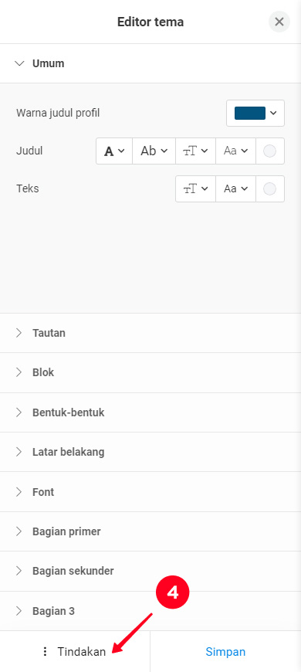The image size is (301, 672).
Task: Expand the Blok section
Action: (150, 372)
